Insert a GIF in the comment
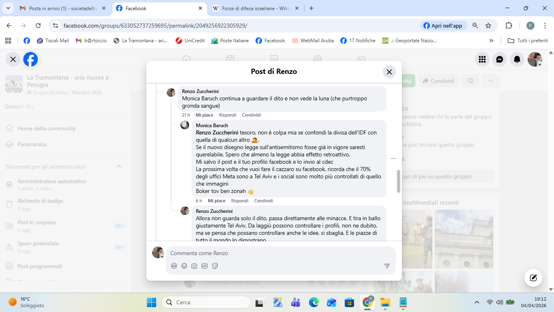This screenshot has height=312, width=554. 205,266
